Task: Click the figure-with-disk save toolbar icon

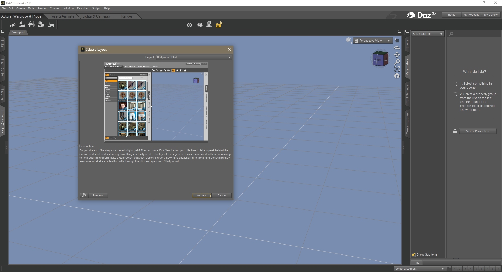Action: 50,25
